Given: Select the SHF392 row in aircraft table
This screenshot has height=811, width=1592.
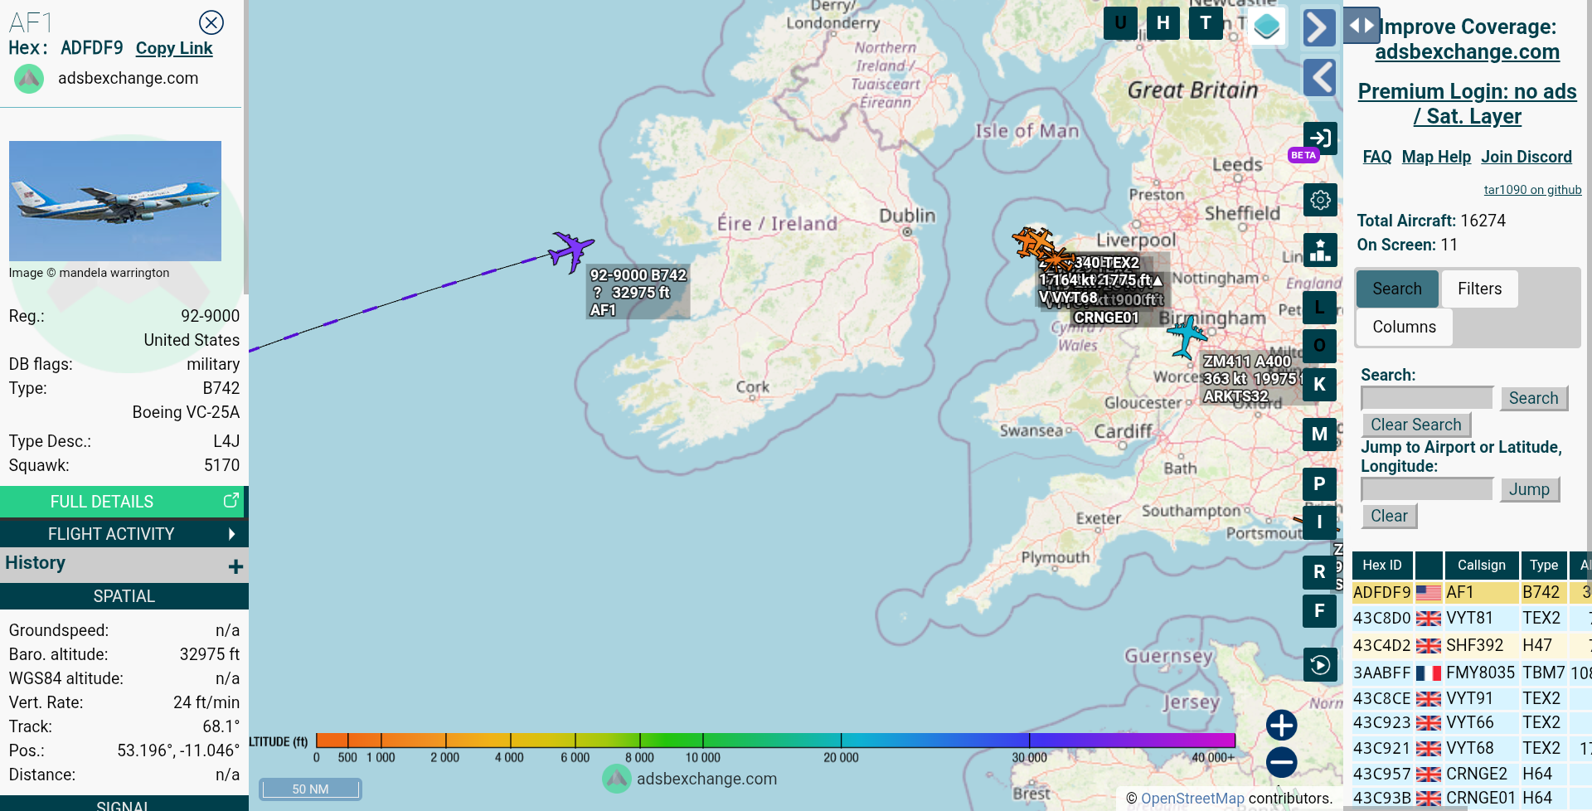Looking at the screenshot, I should point(1471,645).
